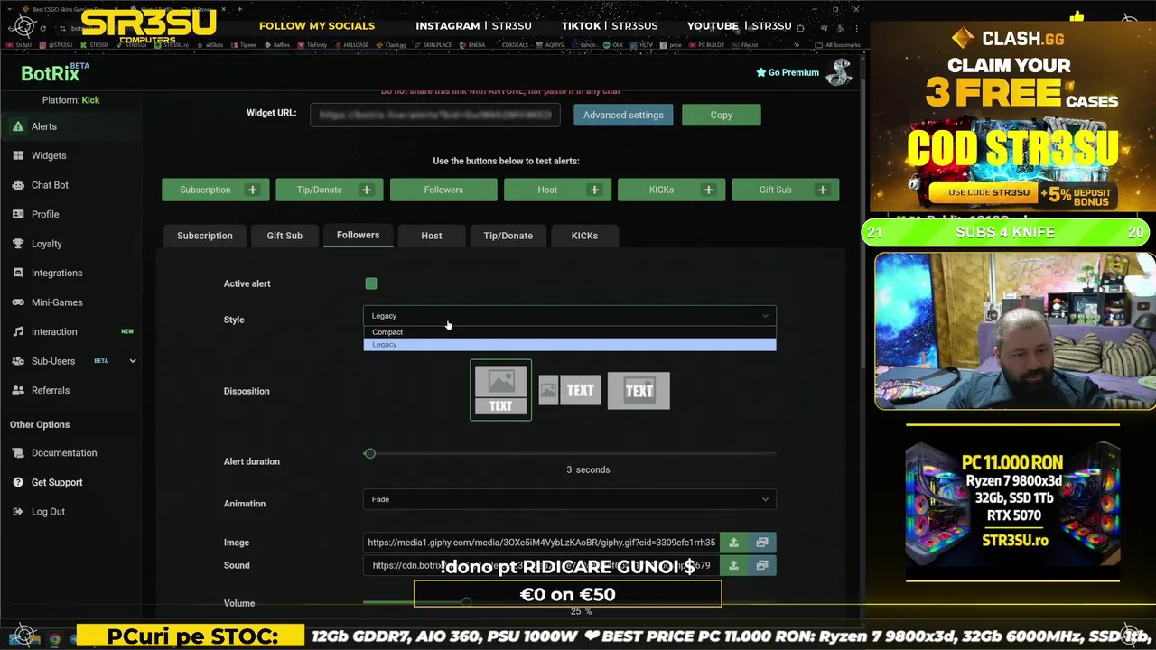
Task: Test a Followers alert
Action: 443,190
